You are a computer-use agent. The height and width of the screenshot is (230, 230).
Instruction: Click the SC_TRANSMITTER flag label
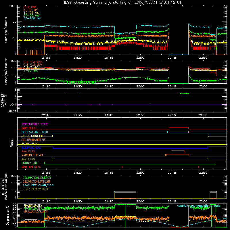[x=33, y=140]
